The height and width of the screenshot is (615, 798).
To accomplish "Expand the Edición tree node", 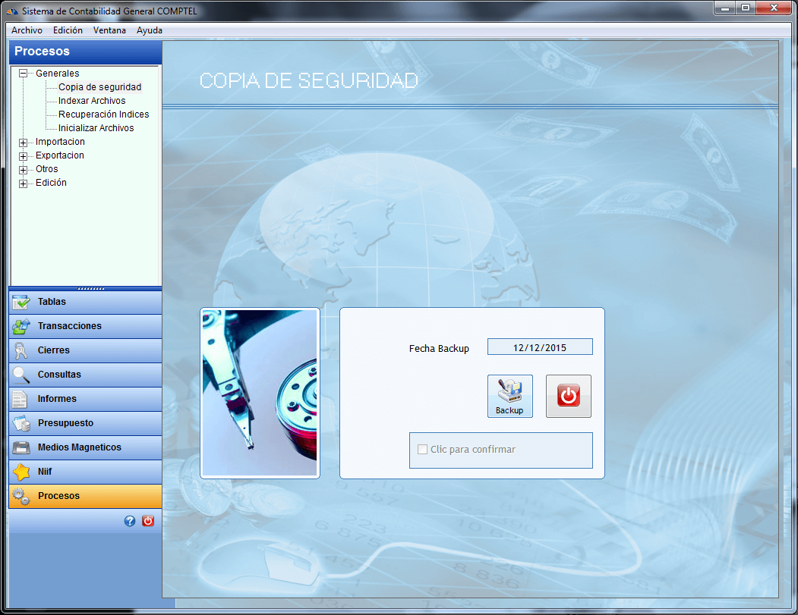I will click(23, 184).
